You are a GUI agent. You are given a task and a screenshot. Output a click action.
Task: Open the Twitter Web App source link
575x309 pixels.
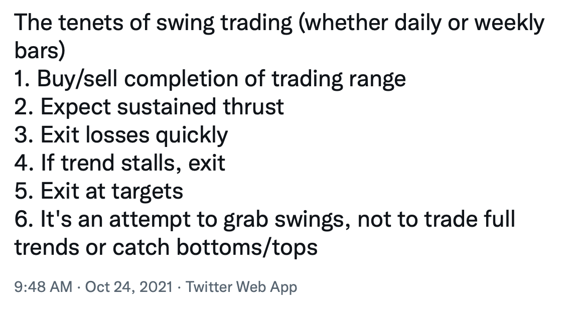point(241,287)
